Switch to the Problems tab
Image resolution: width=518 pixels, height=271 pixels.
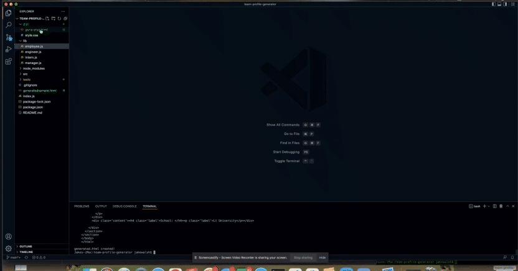82,206
